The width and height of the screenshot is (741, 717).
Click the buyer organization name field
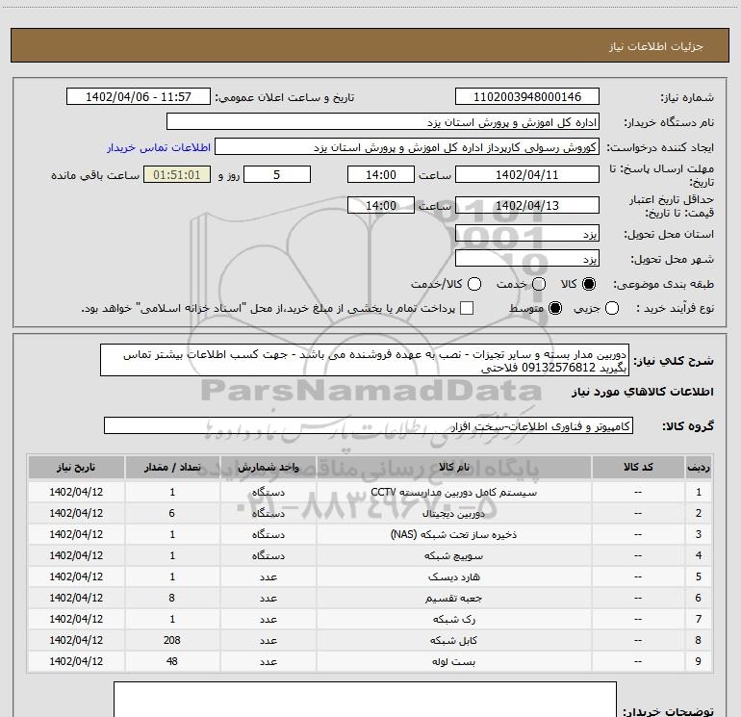[x=383, y=122]
